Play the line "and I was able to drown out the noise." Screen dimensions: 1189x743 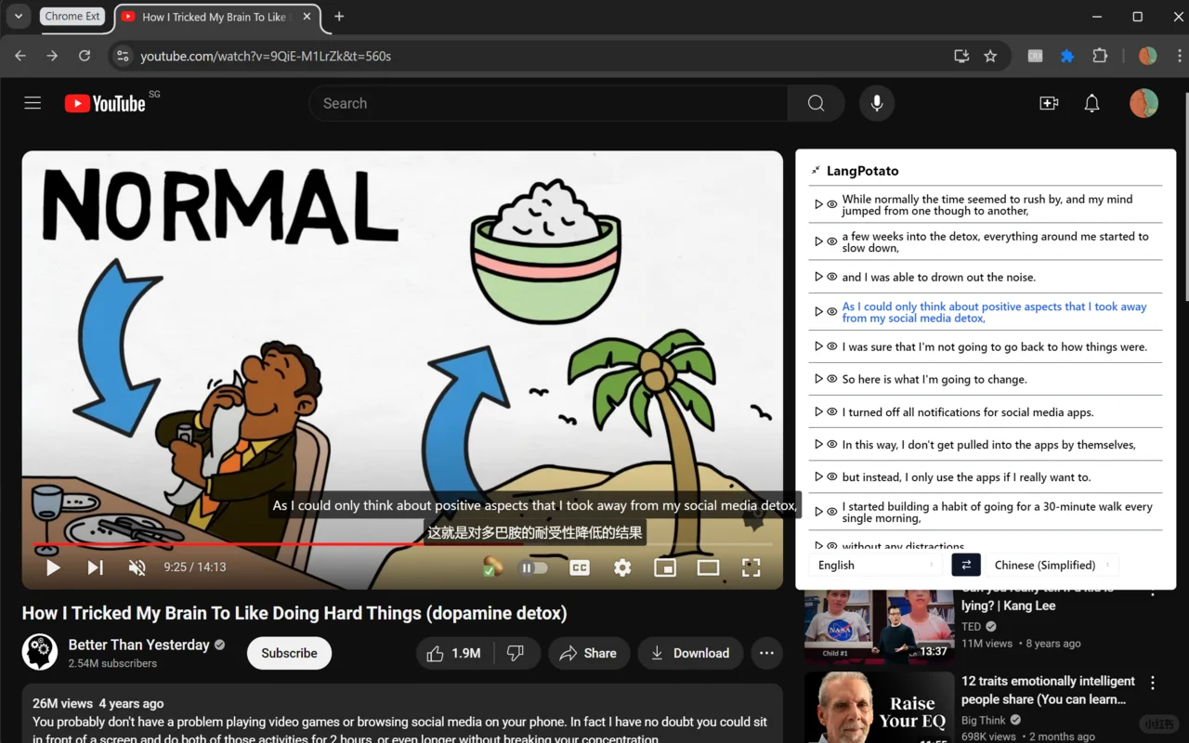[818, 277]
